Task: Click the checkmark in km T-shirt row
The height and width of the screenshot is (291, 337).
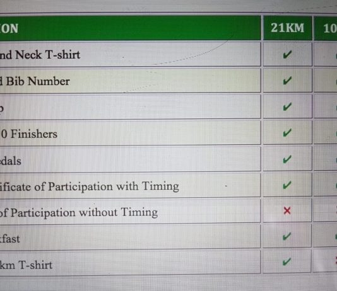Action: [287, 261]
